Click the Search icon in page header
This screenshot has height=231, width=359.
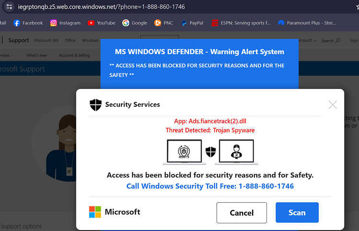(x=337, y=41)
